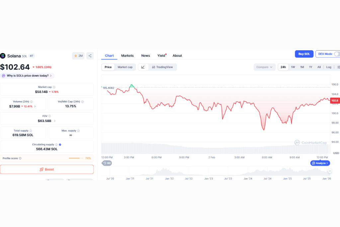Click the historical range overview chart

point(216,171)
